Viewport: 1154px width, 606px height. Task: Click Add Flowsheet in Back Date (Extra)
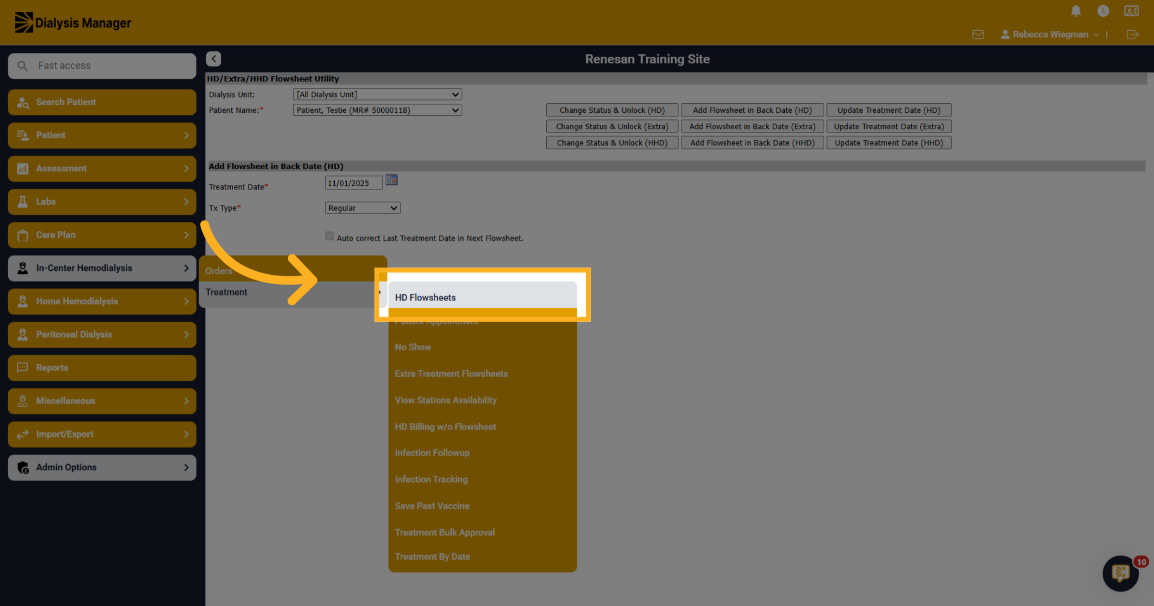(x=752, y=126)
